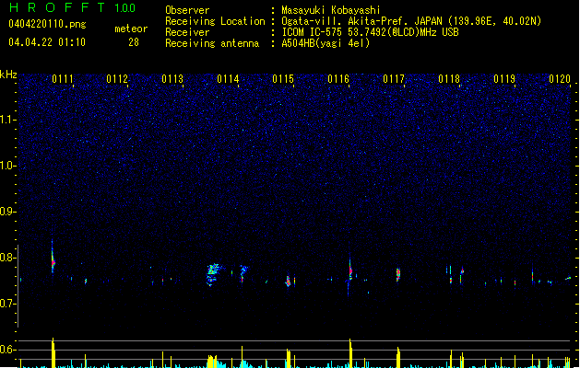
Task: Click the 0112 time marker
Action: pos(117,79)
